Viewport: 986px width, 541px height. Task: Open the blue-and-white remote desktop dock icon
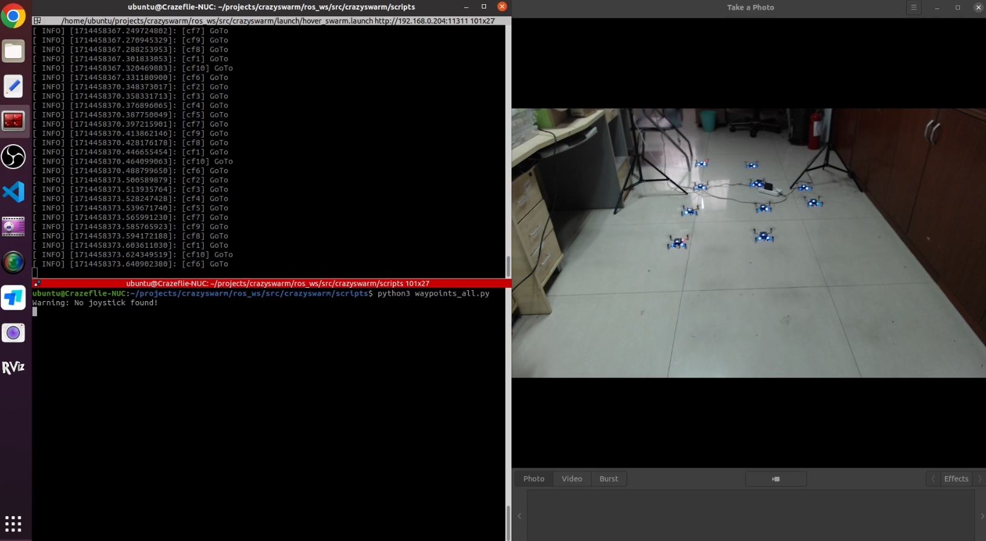pyautogui.click(x=13, y=297)
